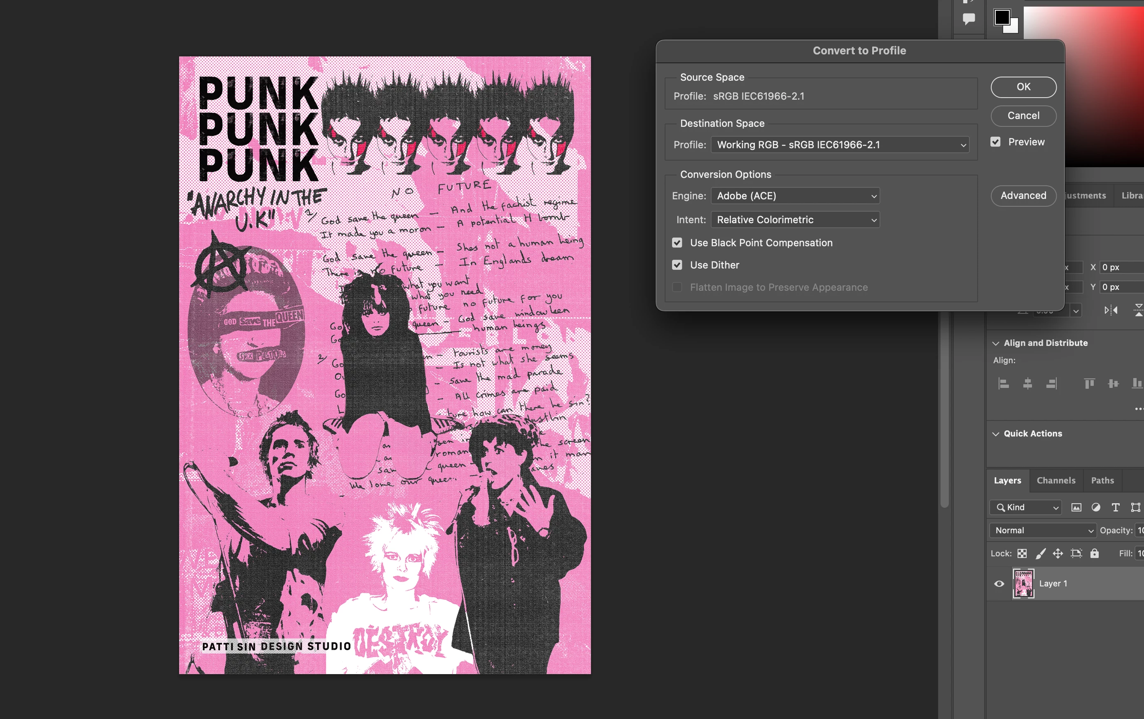Image resolution: width=1144 pixels, height=719 pixels.
Task: Click the lock all padlock icon
Action: [x=1094, y=553]
